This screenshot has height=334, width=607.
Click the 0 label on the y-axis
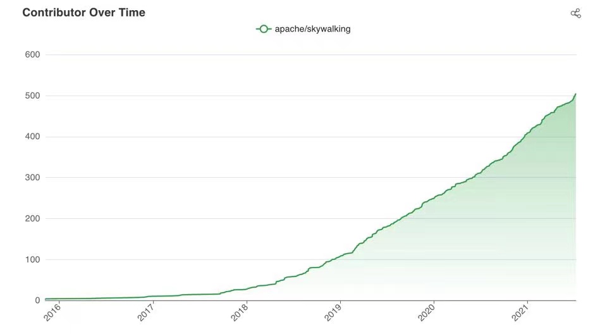point(37,300)
